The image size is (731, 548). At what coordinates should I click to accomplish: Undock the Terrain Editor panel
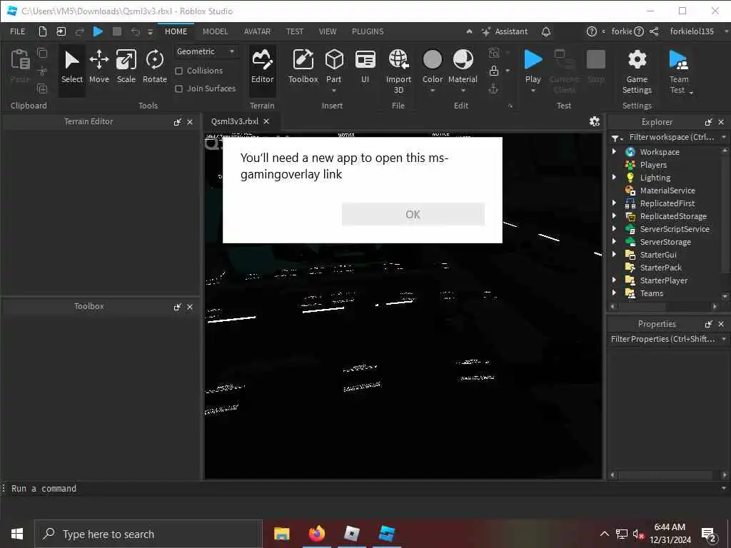(177, 122)
